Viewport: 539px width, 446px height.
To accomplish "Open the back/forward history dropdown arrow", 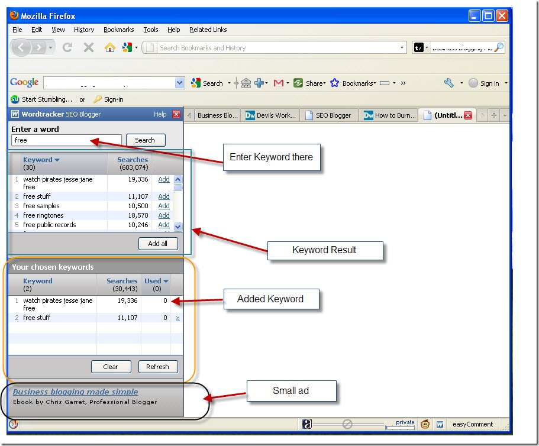I will (50, 47).
